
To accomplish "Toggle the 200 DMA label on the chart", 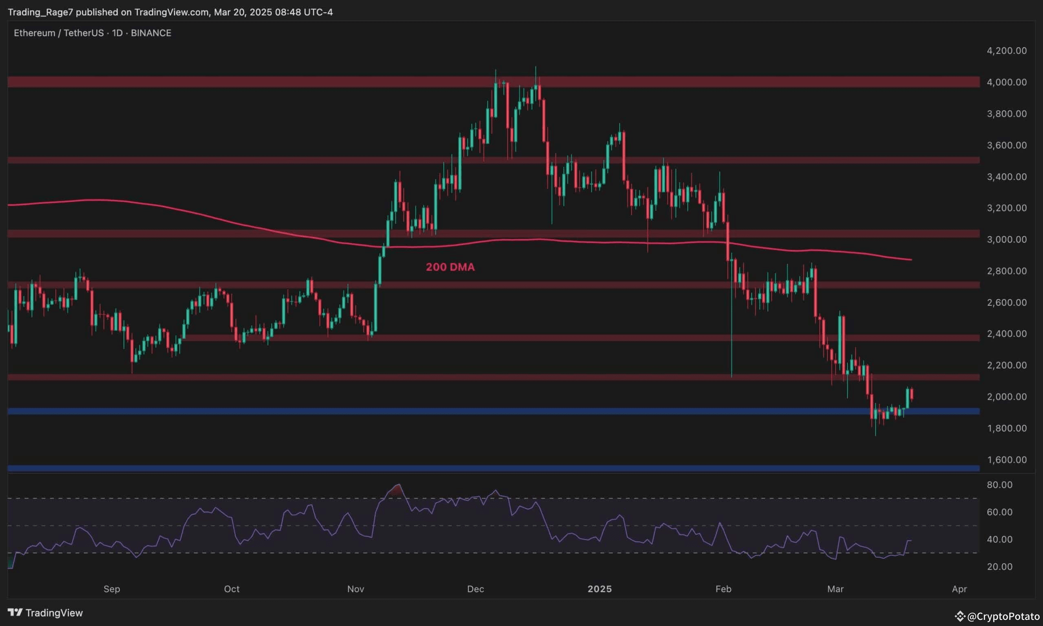I will (450, 267).
